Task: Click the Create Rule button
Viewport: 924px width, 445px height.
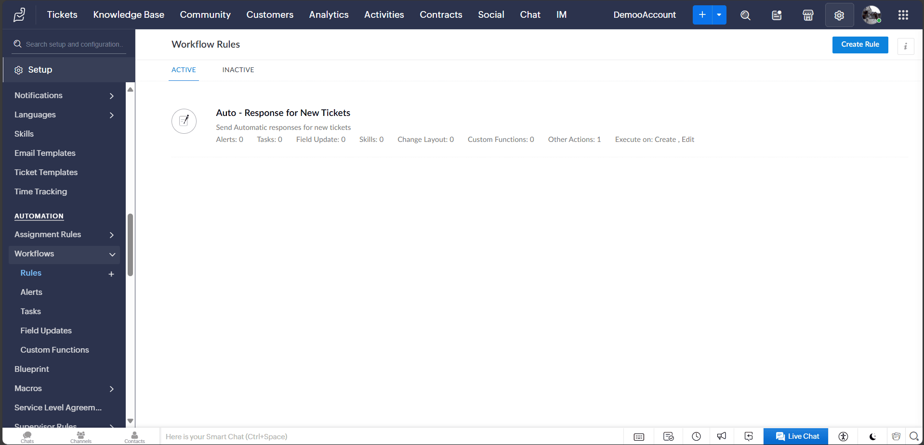Action: point(860,45)
